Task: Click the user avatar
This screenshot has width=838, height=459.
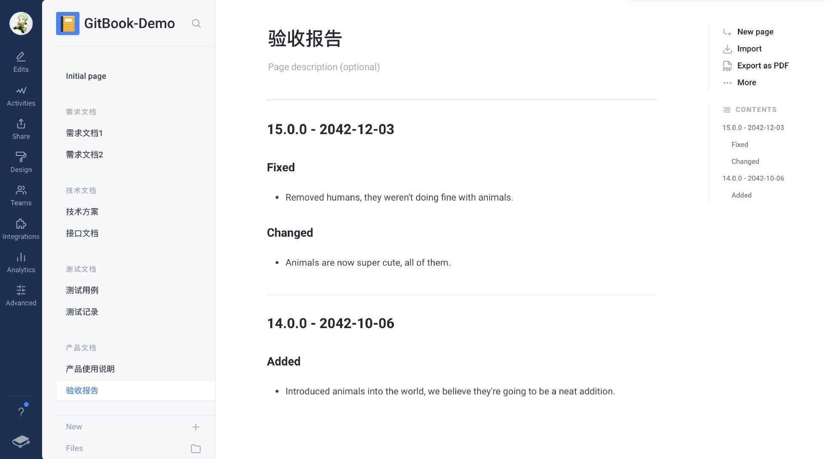Action: (x=21, y=23)
